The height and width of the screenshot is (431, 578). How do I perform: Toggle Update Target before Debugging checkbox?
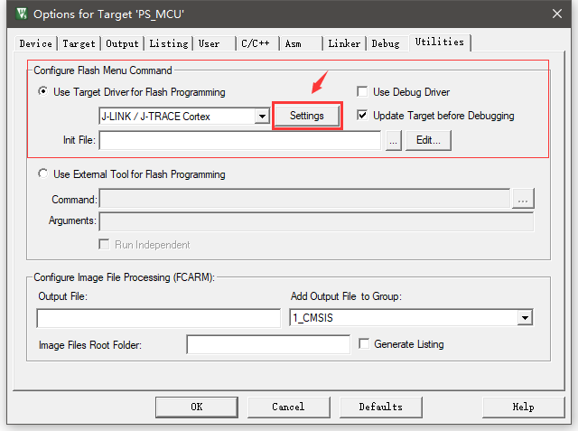[362, 116]
